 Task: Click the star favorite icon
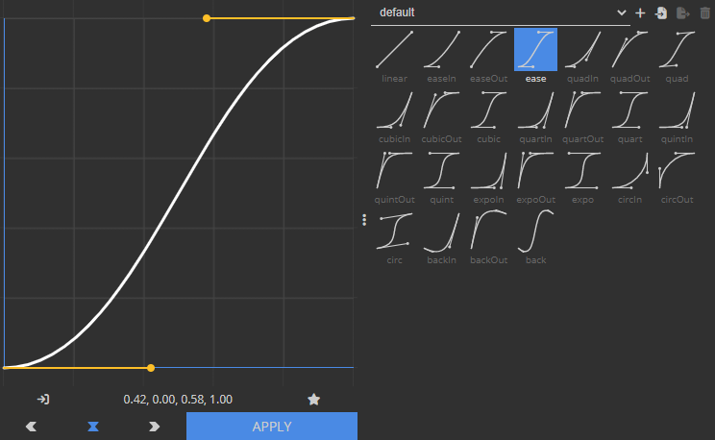[313, 399]
